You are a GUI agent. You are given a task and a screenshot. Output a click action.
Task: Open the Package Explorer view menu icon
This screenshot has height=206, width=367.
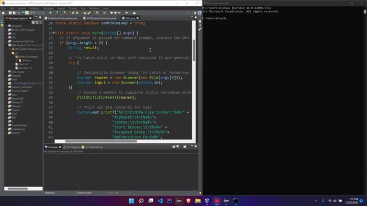(x=41, y=22)
